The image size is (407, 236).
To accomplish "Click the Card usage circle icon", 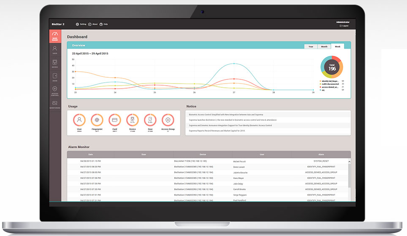I will click(114, 120).
